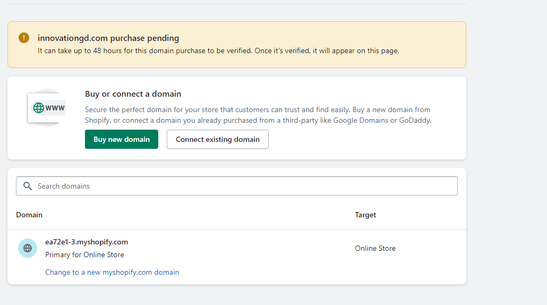Click the 48 hours verification message text
Image resolution: width=547 pixels, height=305 pixels.
218,51
